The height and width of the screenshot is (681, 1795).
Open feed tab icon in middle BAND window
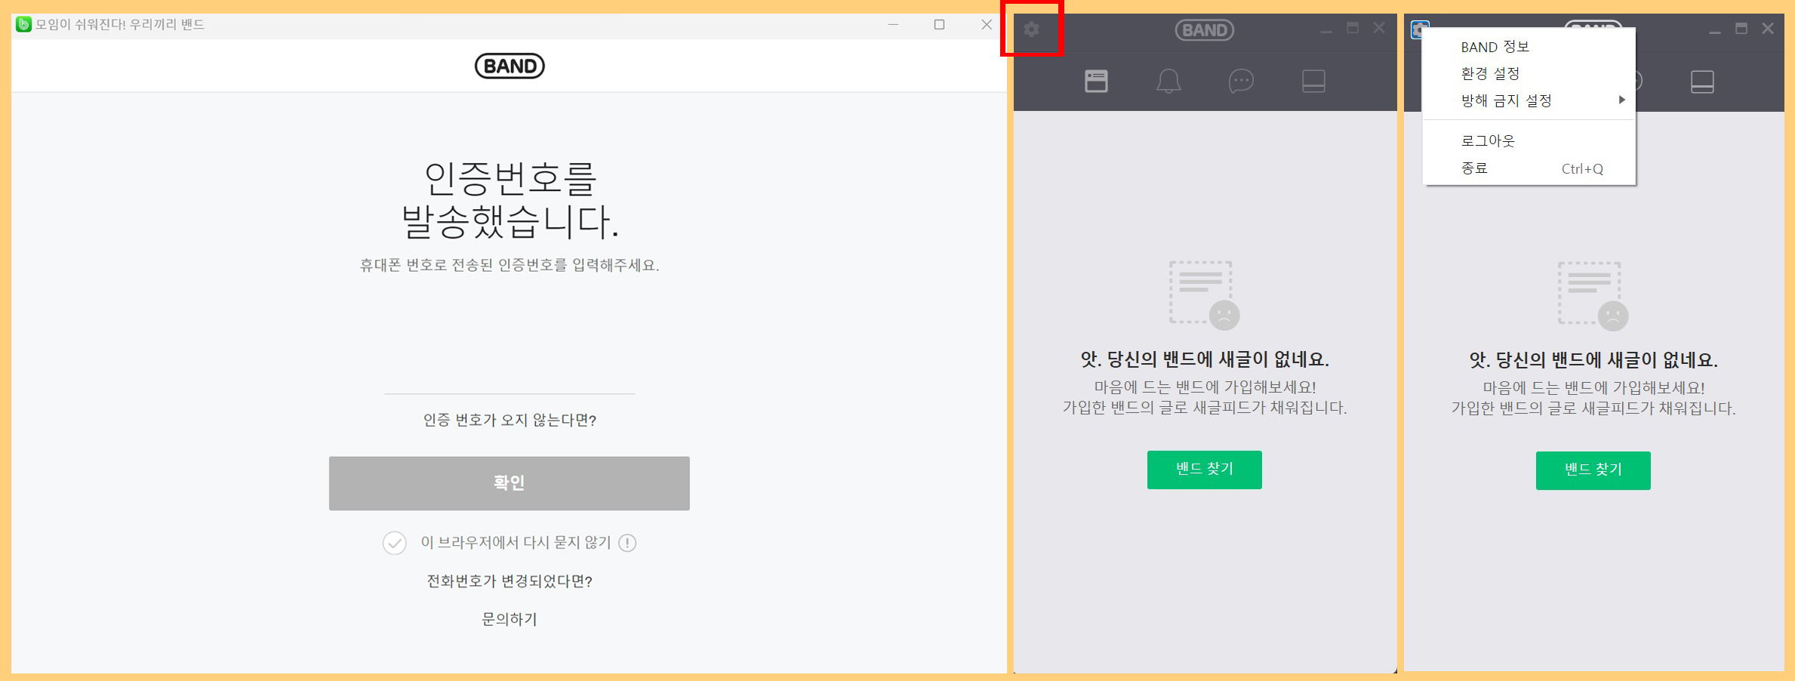click(1096, 81)
